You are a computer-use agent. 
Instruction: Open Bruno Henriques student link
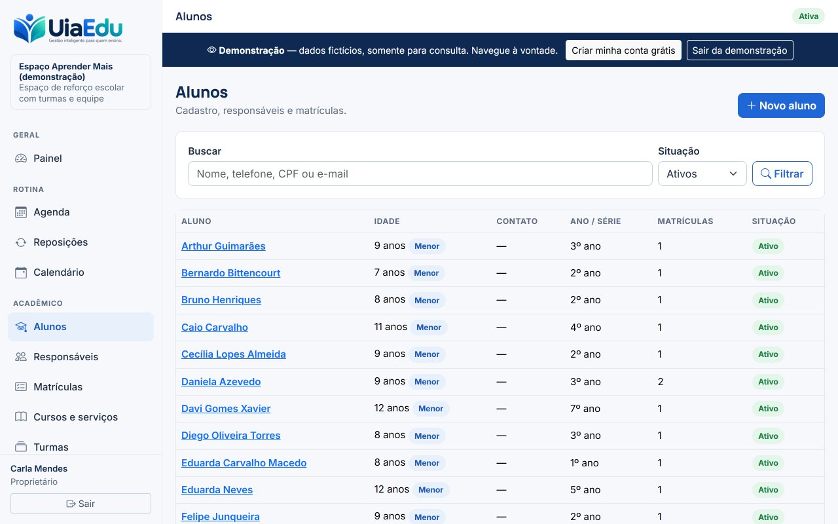coord(221,300)
